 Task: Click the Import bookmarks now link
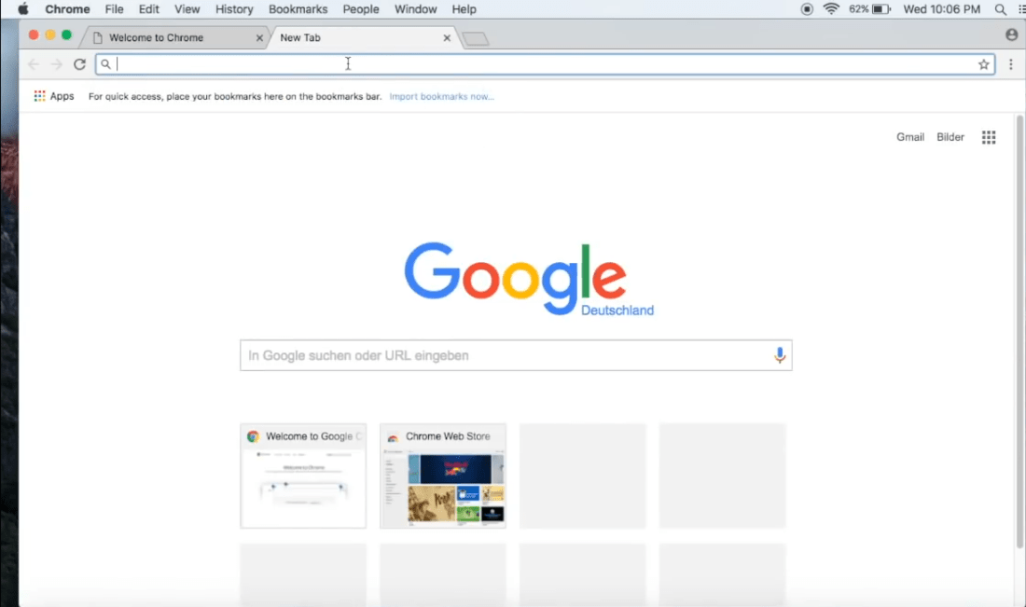(442, 96)
